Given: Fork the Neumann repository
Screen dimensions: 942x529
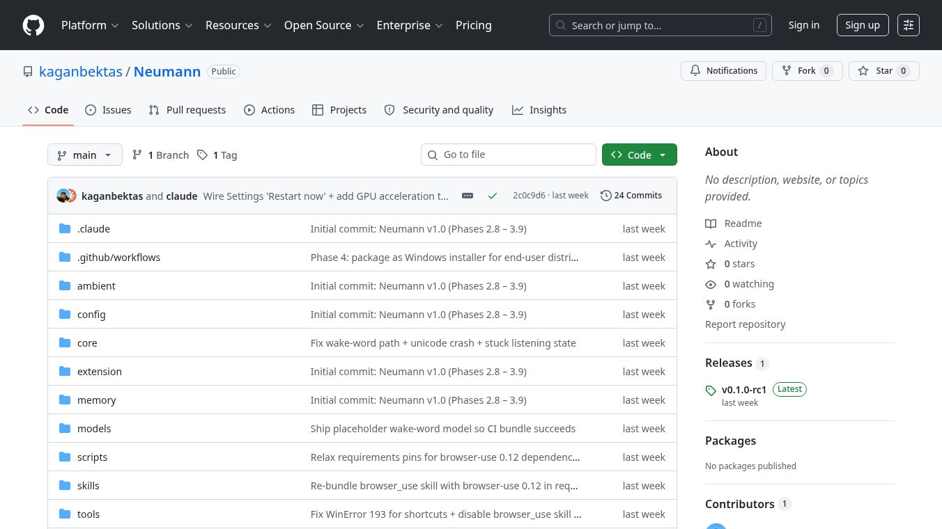Looking at the screenshot, I should [x=807, y=71].
